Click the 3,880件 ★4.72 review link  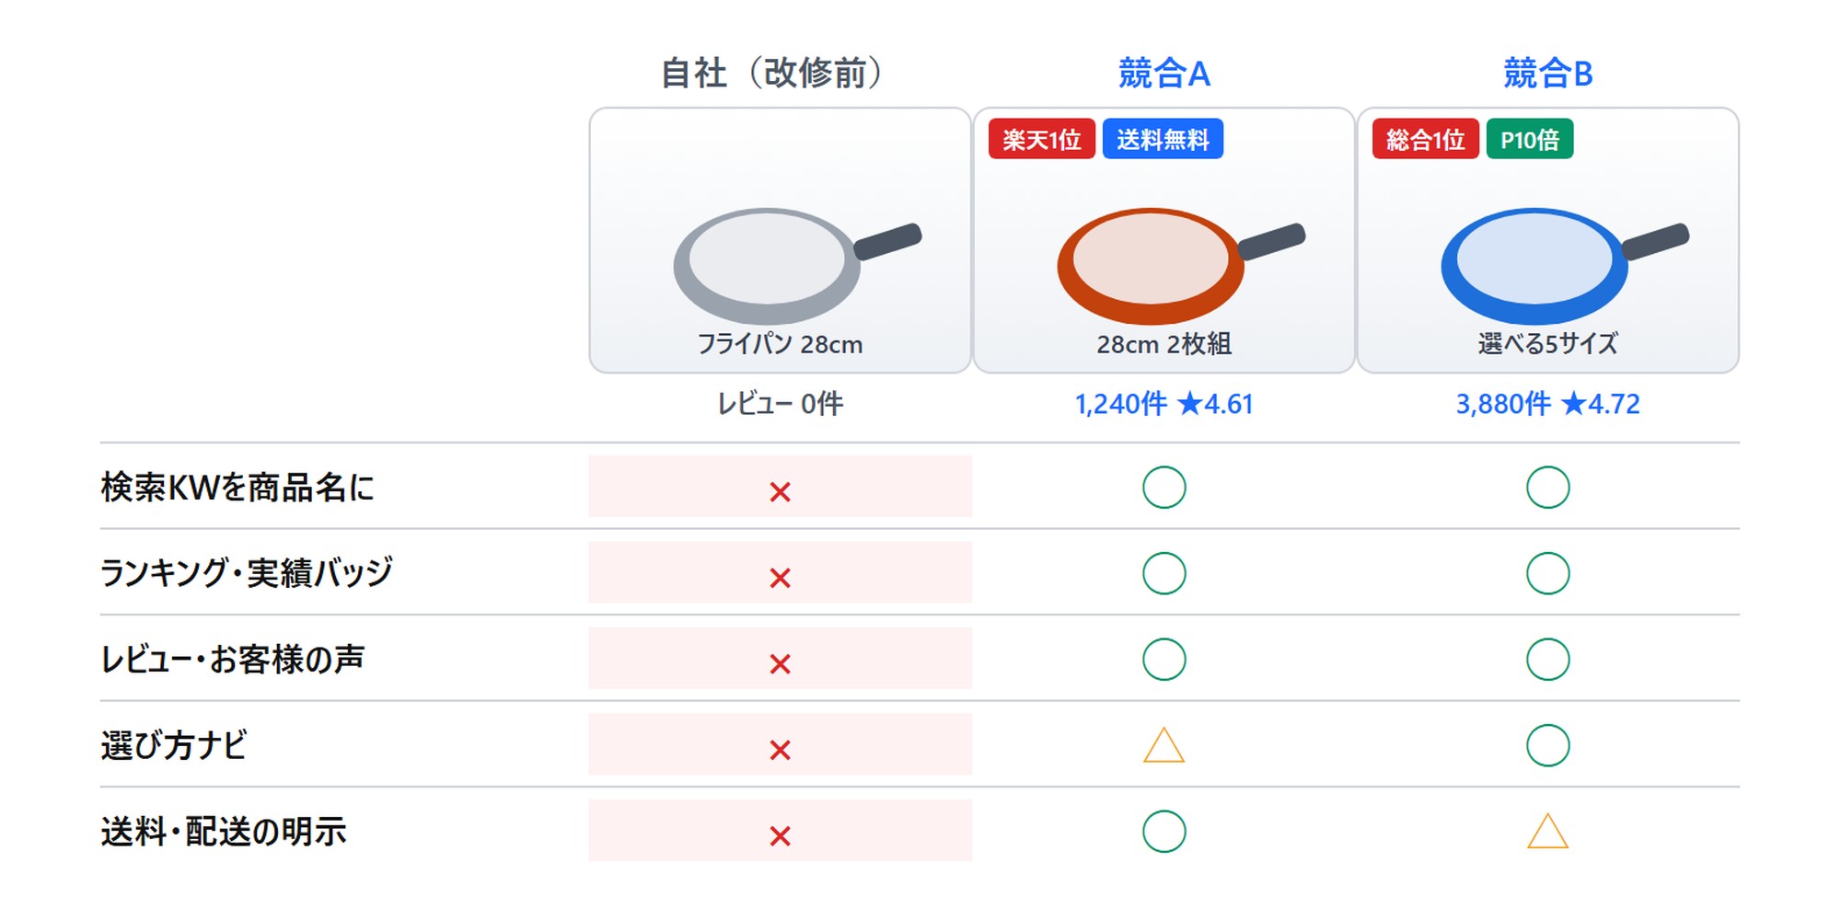click(x=1547, y=404)
